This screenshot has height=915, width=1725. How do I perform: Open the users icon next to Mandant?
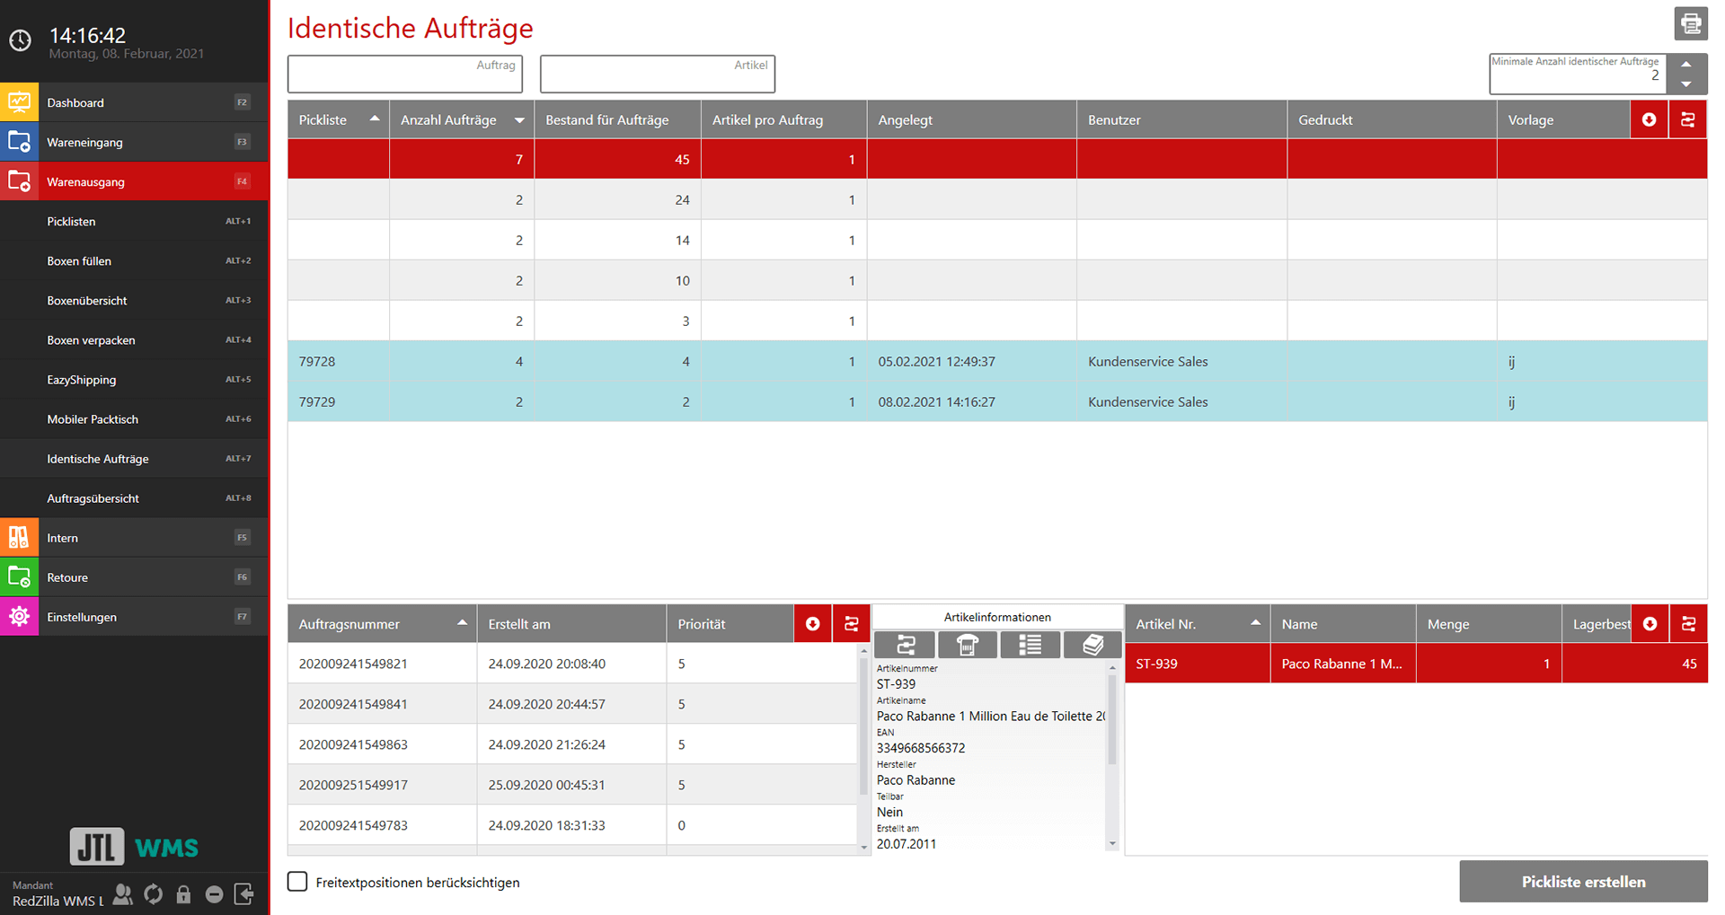point(123,894)
